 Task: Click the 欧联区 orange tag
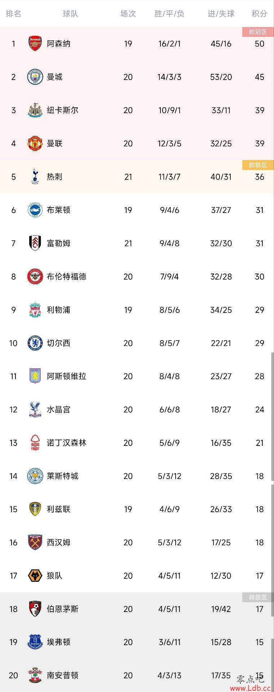pyautogui.click(x=258, y=165)
